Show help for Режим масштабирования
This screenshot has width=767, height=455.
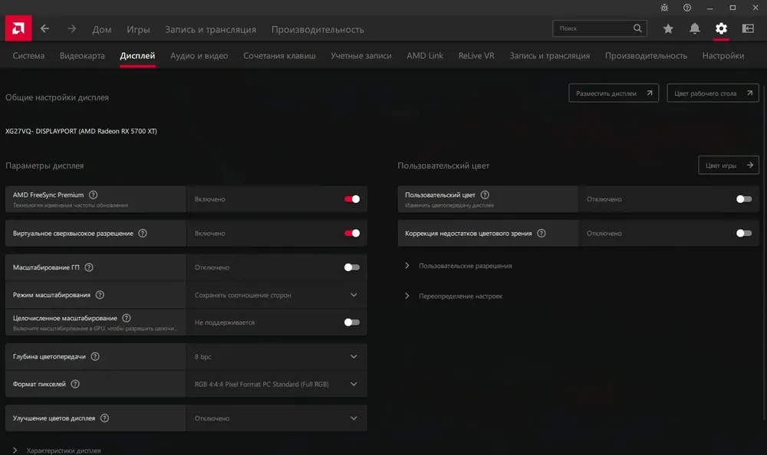[100, 295]
